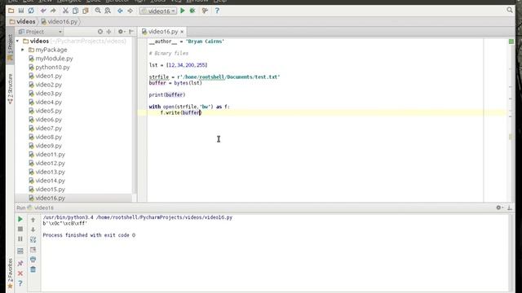Click the 'Process finished with exit code 0' text
This screenshot has width=522, height=293.
click(x=89, y=235)
